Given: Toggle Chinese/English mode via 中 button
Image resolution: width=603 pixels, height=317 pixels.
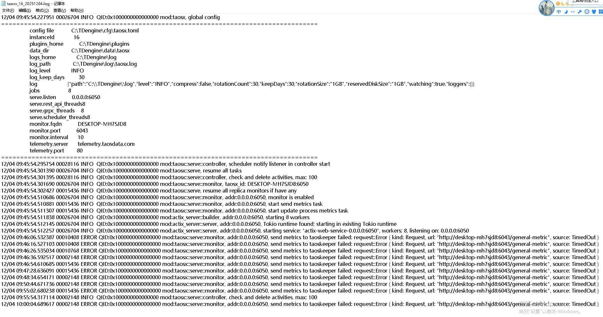Looking at the screenshot, I should (x=559, y=12).
